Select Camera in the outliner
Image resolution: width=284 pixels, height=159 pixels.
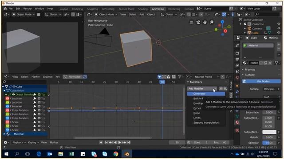(257, 28)
